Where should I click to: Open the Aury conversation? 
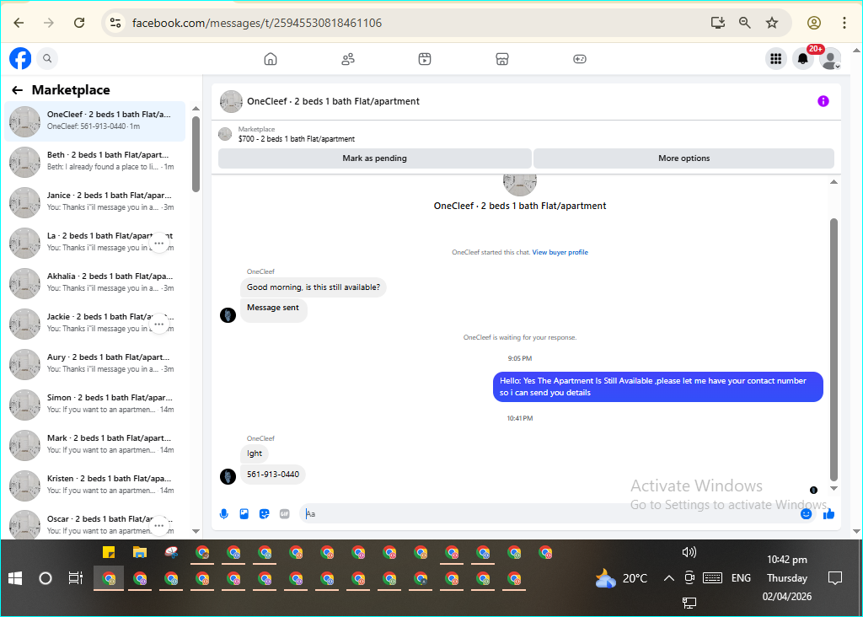[x=95, y=364]
